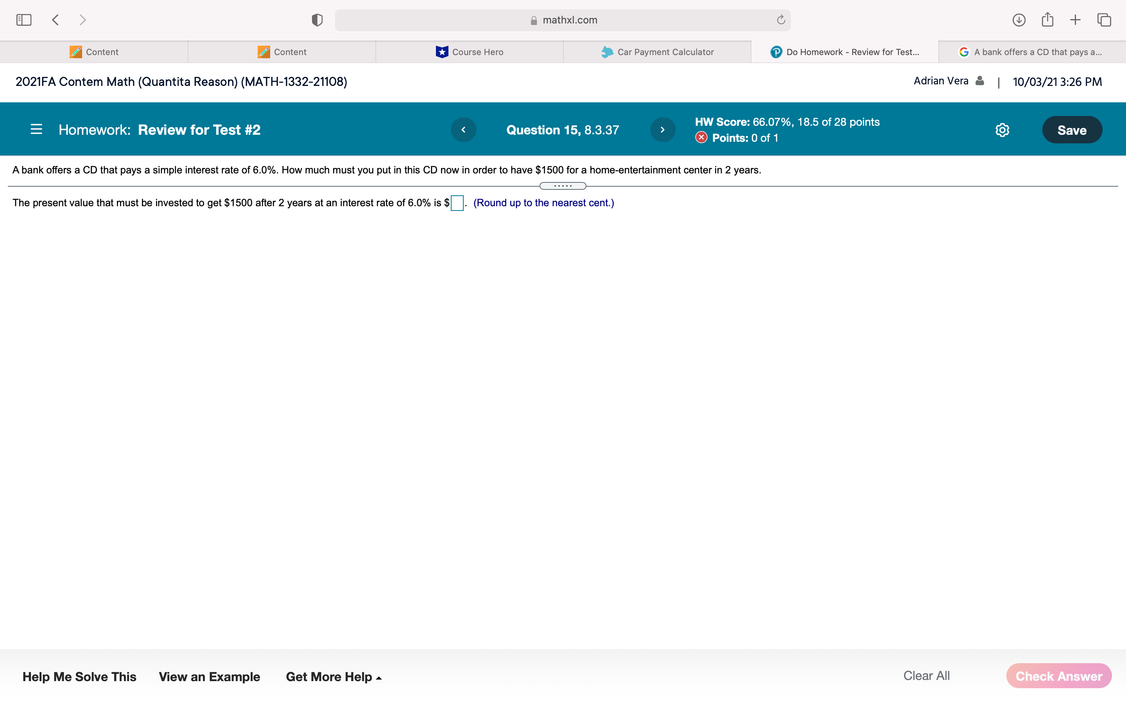Click the Safari sidebar toggle icon

24,20
